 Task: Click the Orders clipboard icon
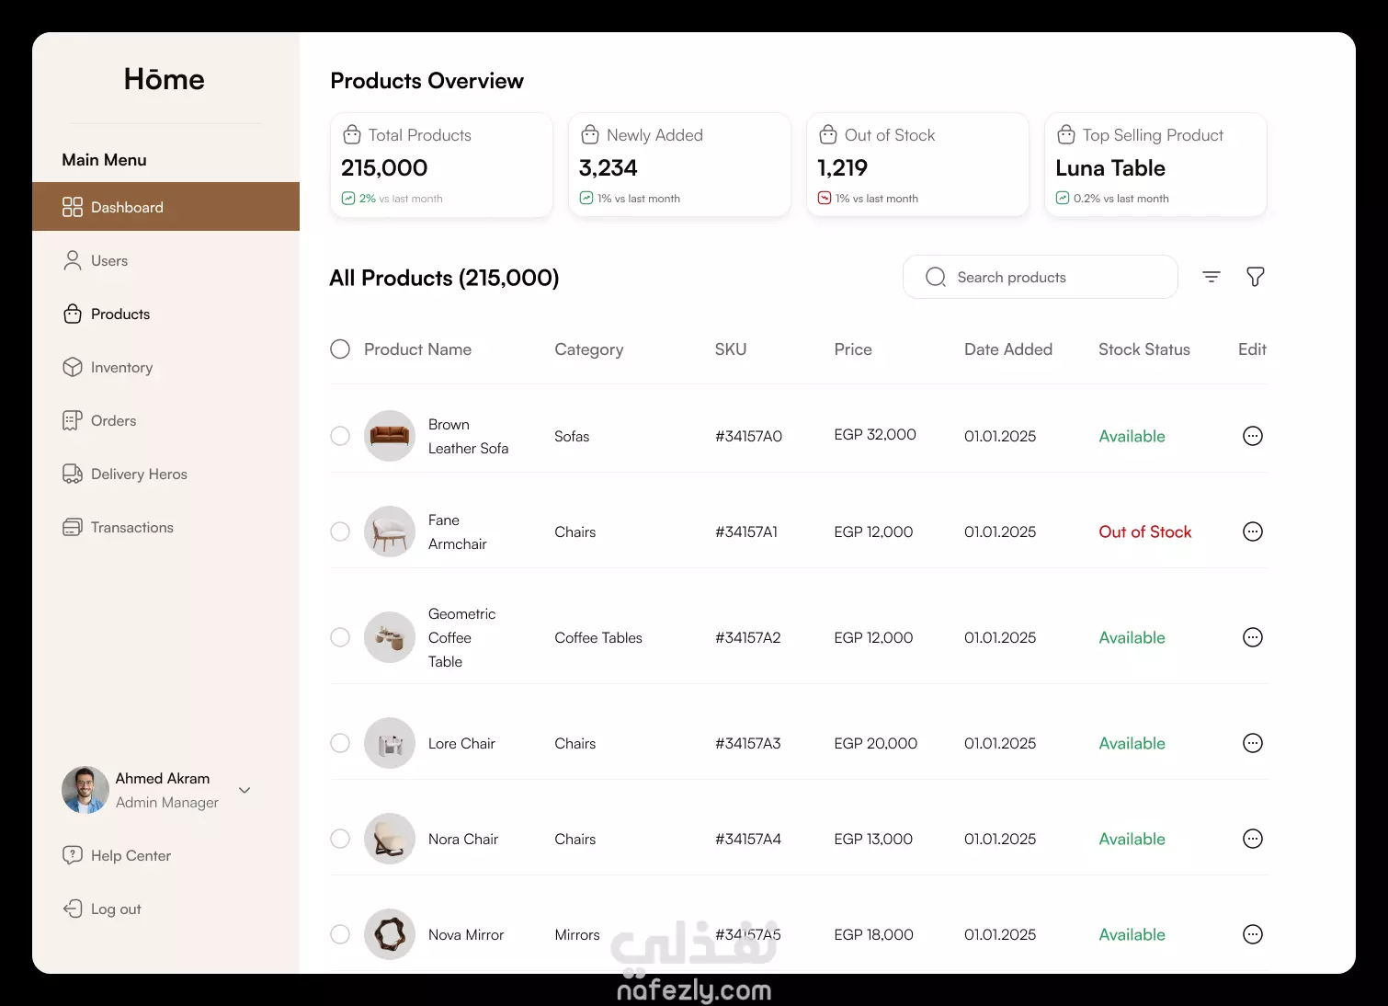(73, 420)
